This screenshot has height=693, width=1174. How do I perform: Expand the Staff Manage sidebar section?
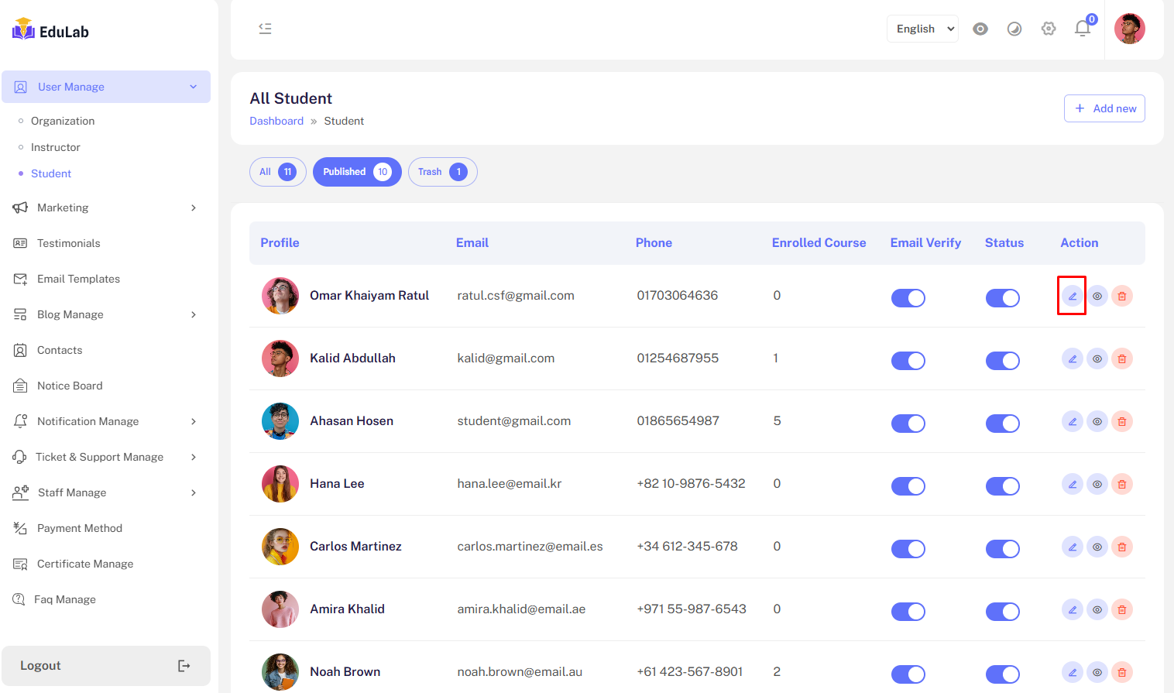coord(105,492)
